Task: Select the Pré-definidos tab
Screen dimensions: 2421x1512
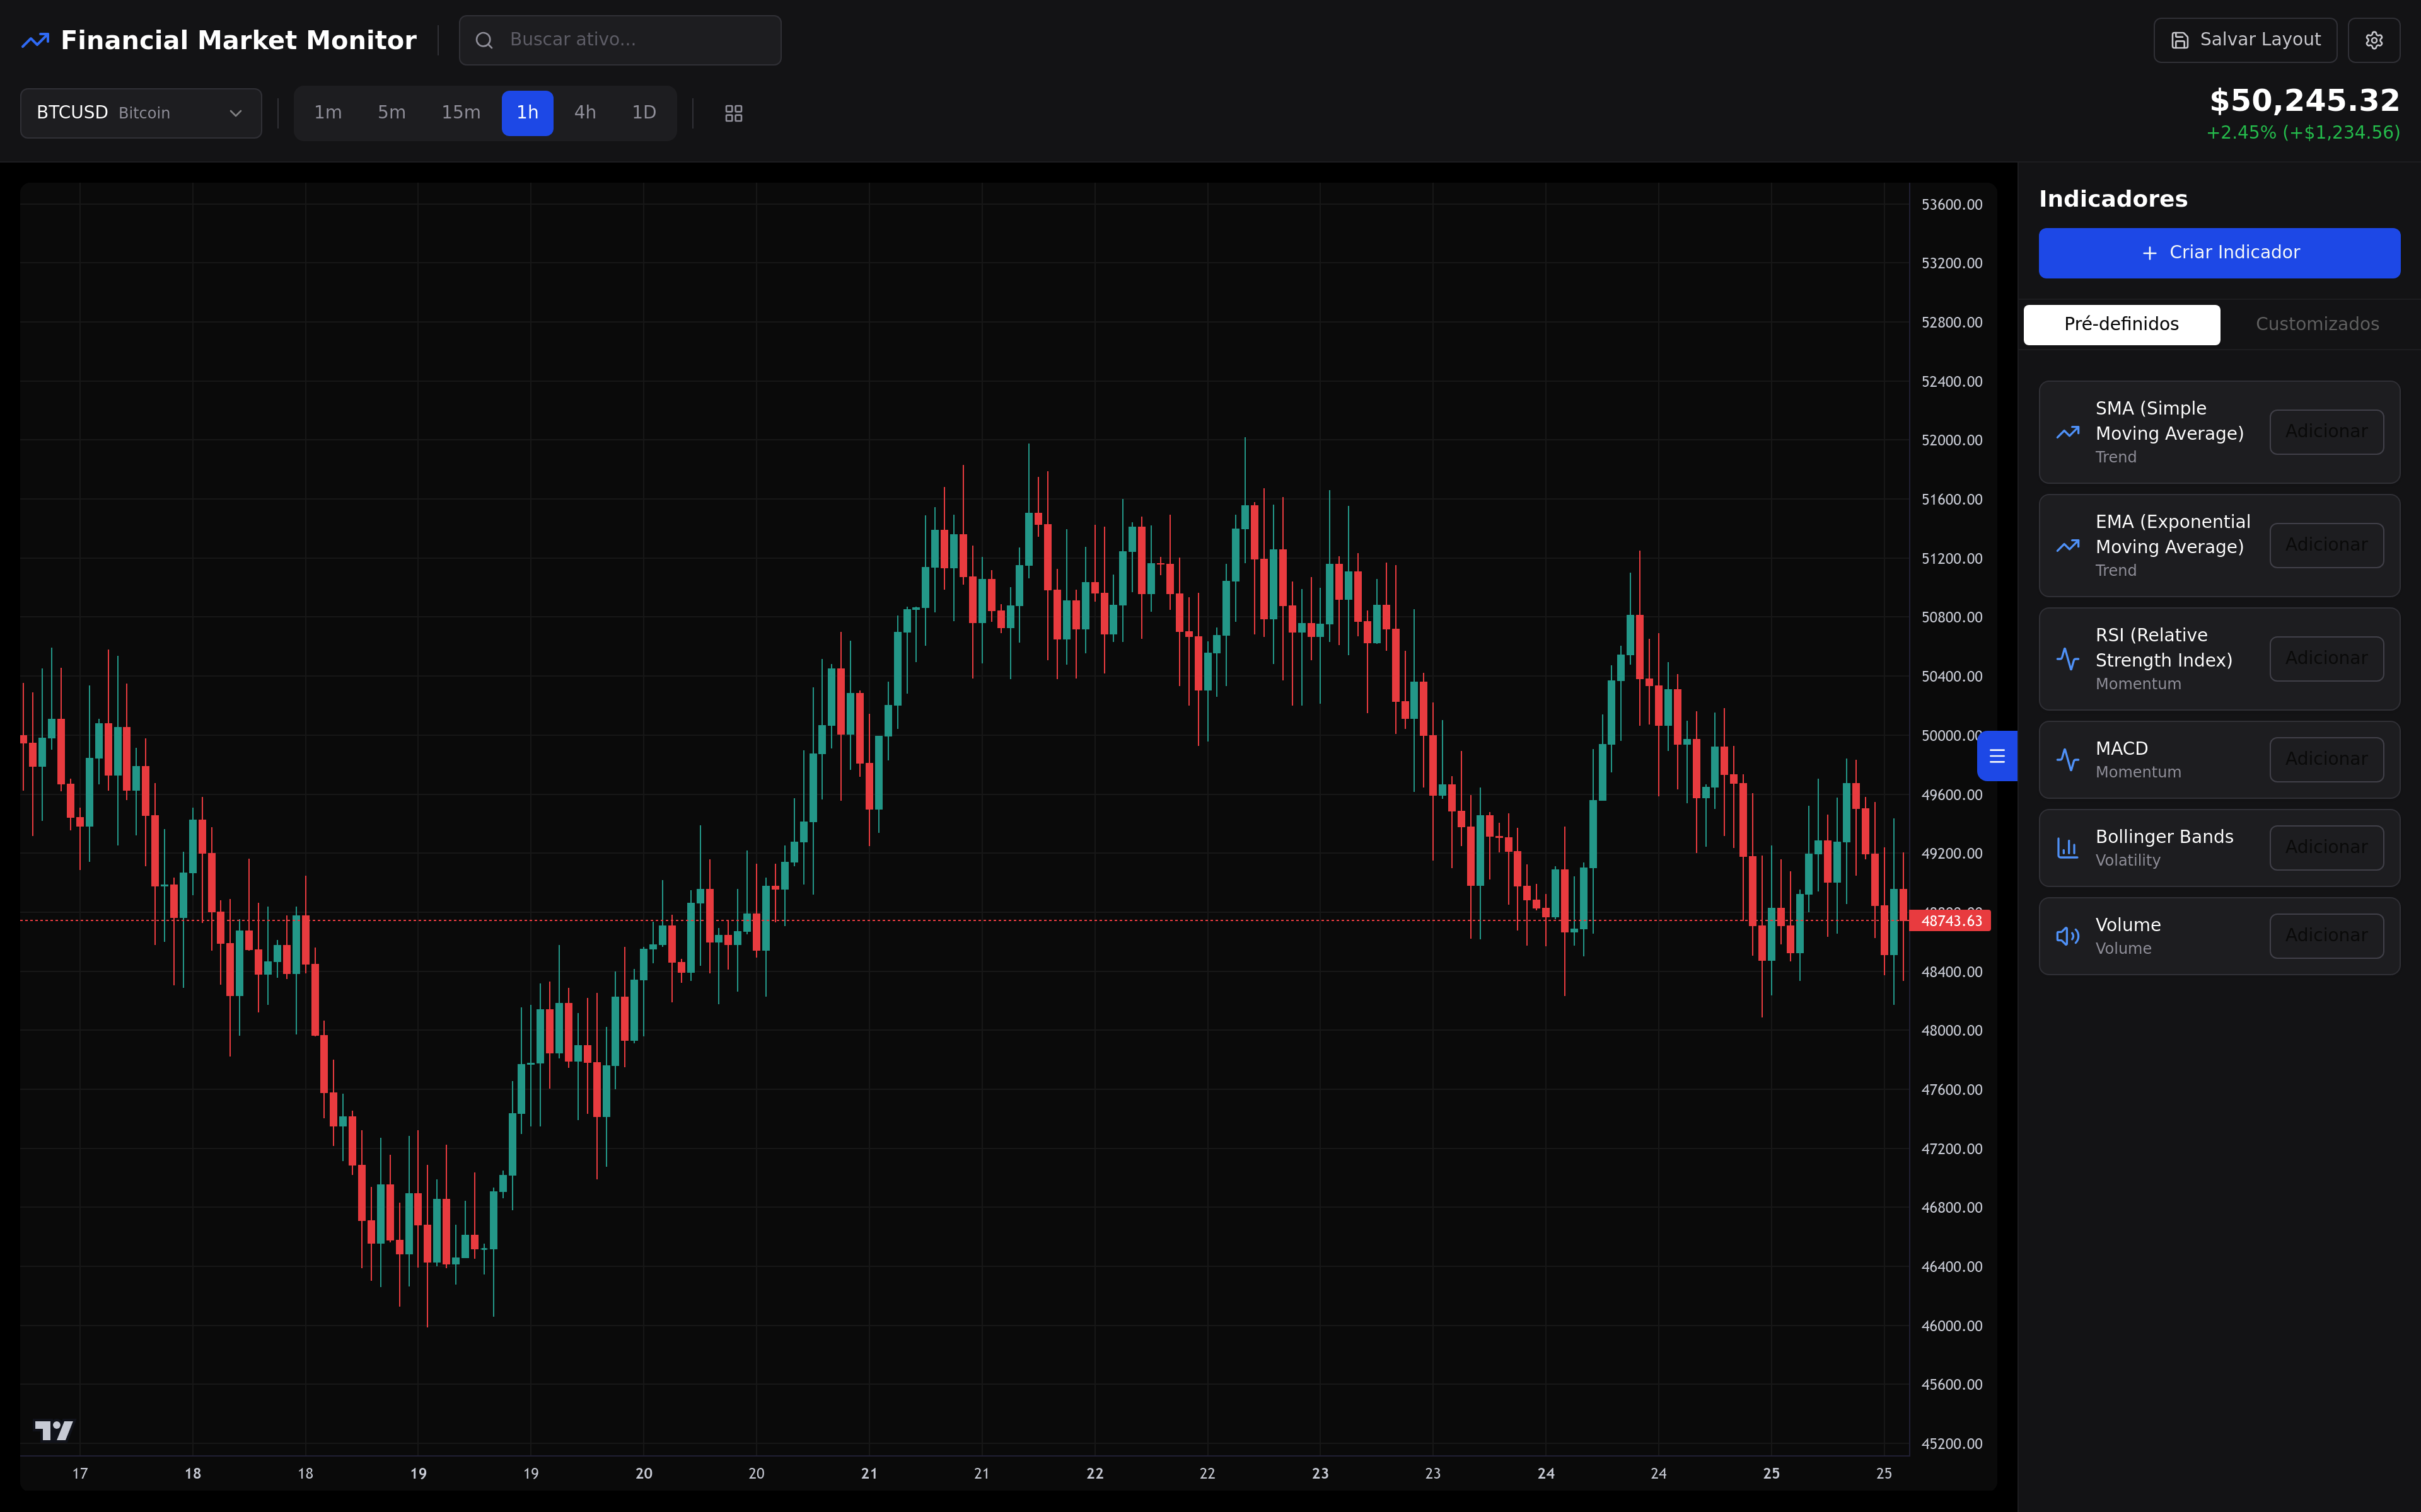Action: (2121, 324)
